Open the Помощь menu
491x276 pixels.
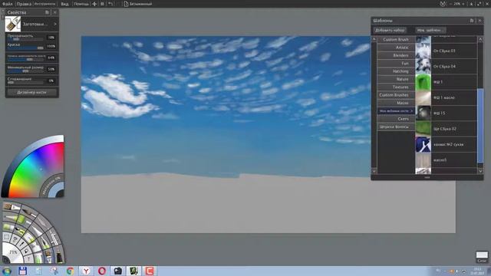81,4
